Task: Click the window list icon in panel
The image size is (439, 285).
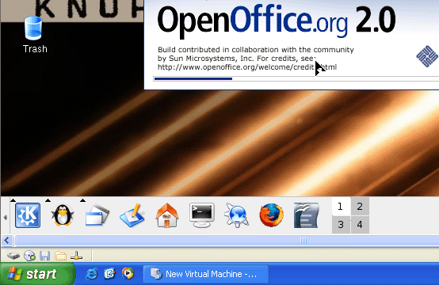Action: [x=97, y=215]
